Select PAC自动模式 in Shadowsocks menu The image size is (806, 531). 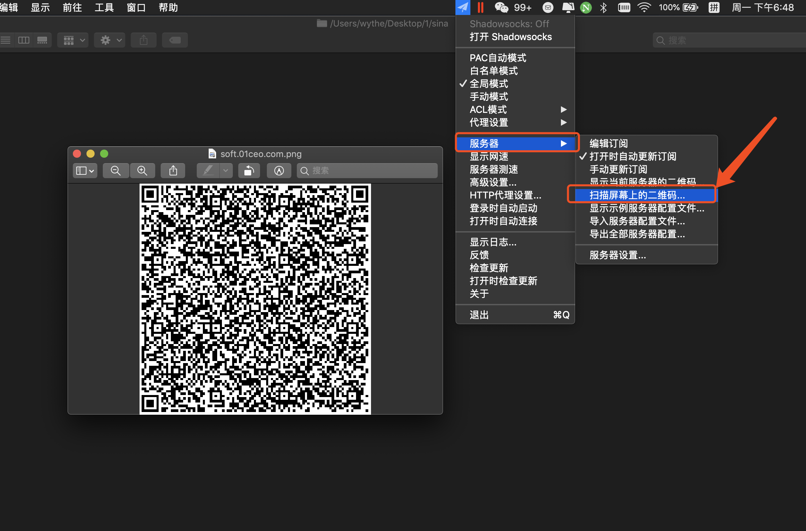tap(515, 58)
